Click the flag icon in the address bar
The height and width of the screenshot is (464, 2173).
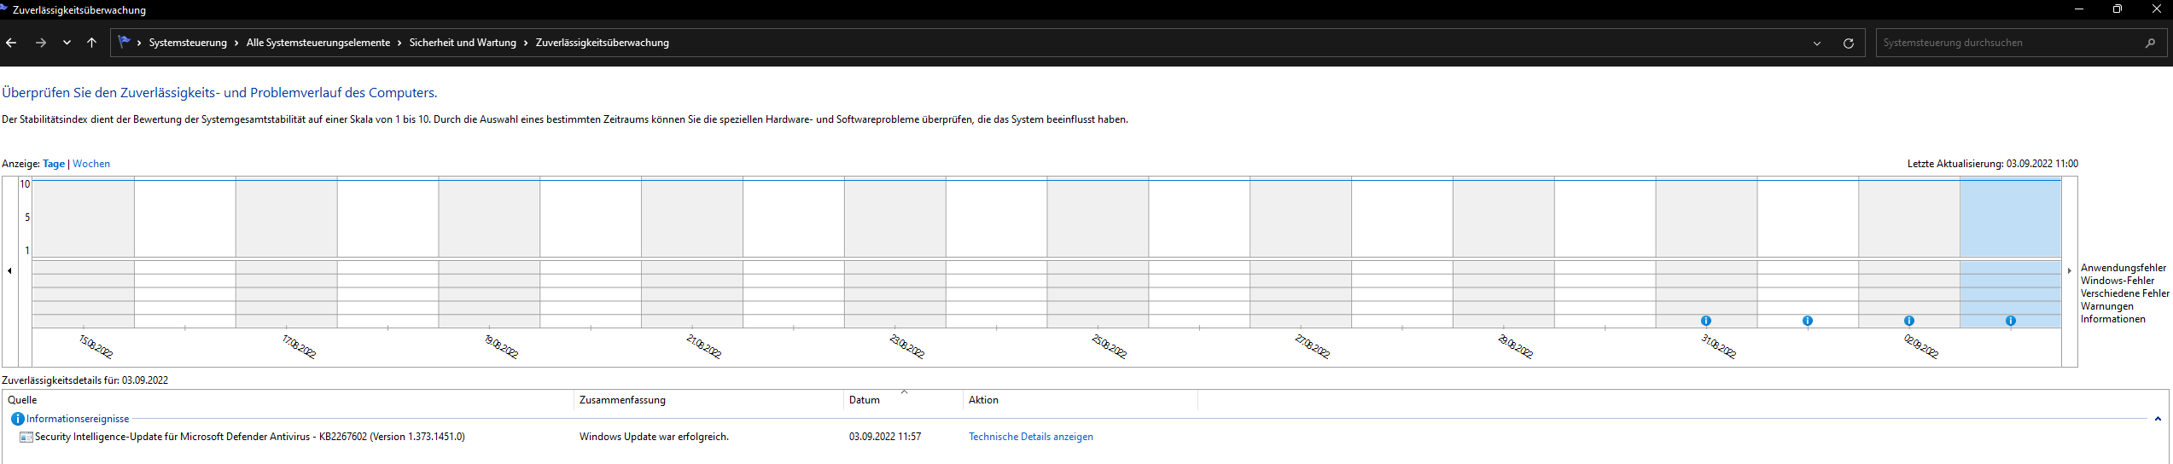(x=125, y=42)
